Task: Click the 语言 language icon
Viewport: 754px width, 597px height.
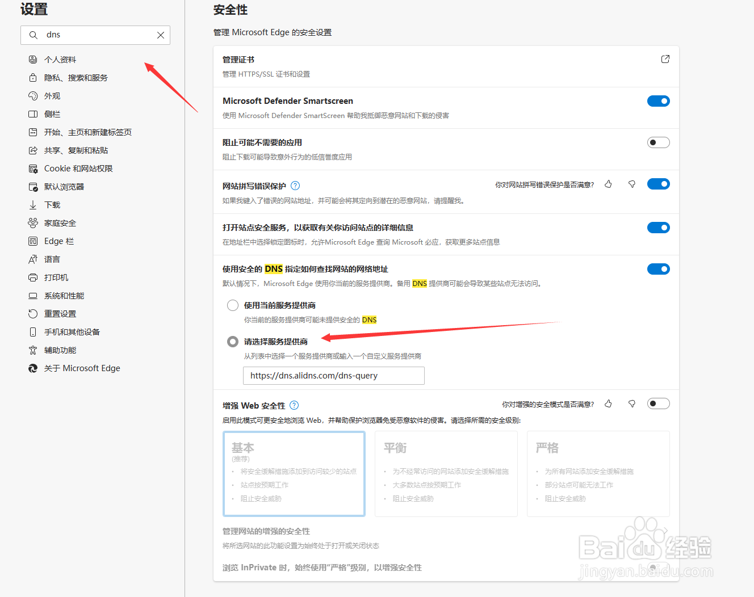Action: [33, 259]
